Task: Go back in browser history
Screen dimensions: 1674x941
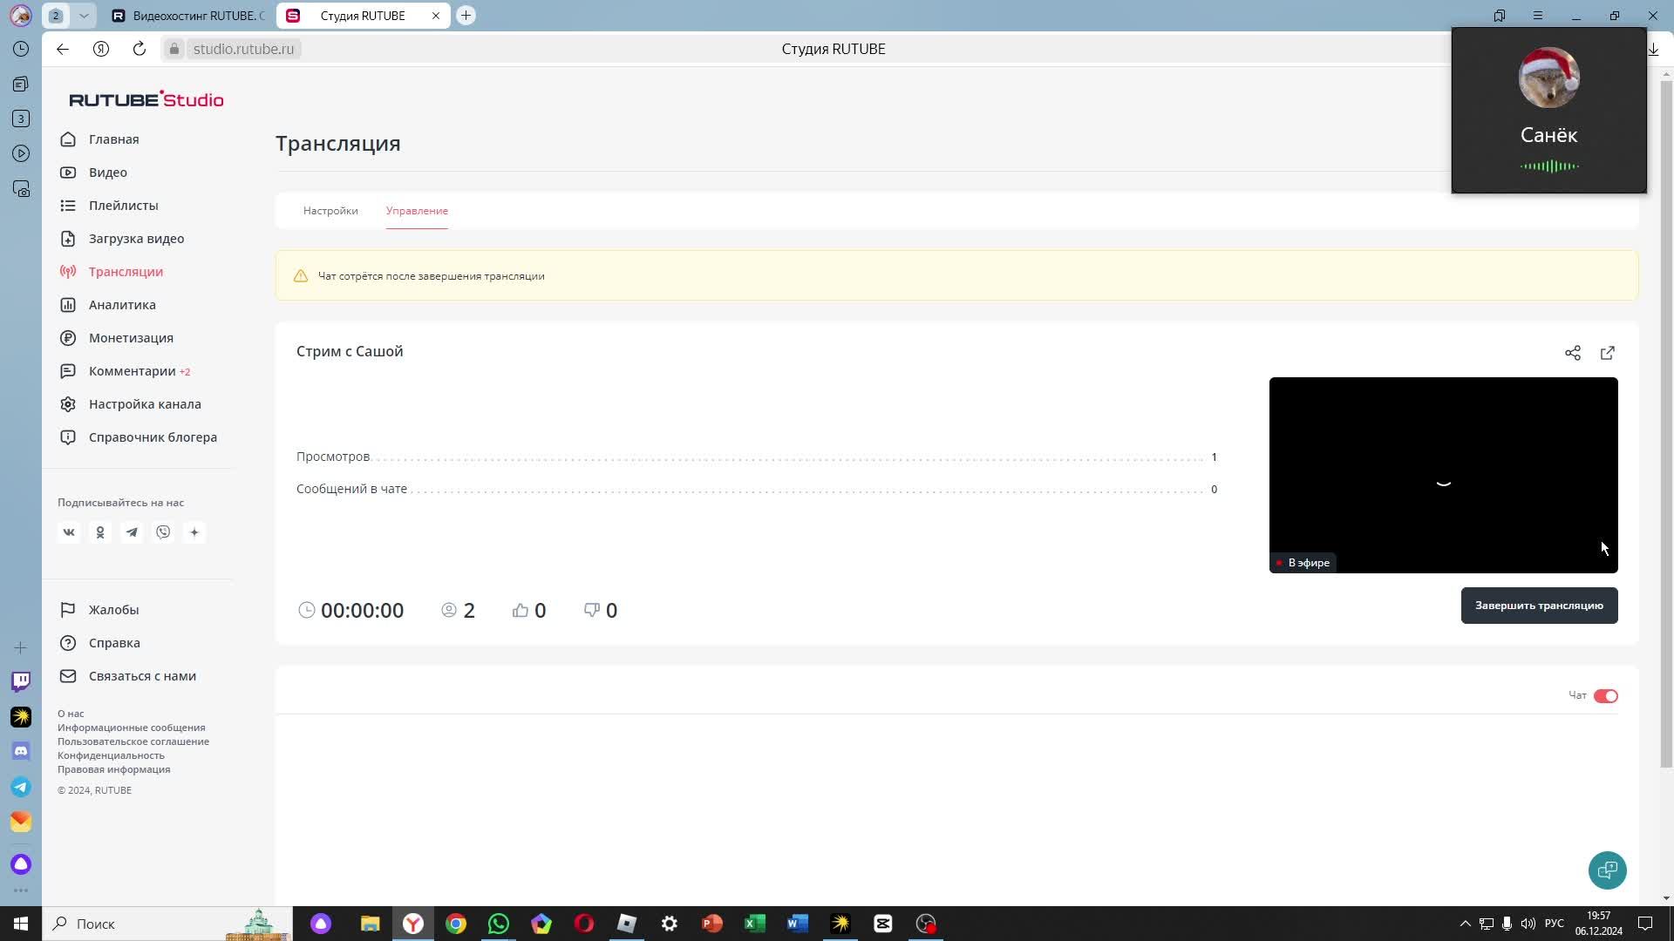Action: click(63, 49)
